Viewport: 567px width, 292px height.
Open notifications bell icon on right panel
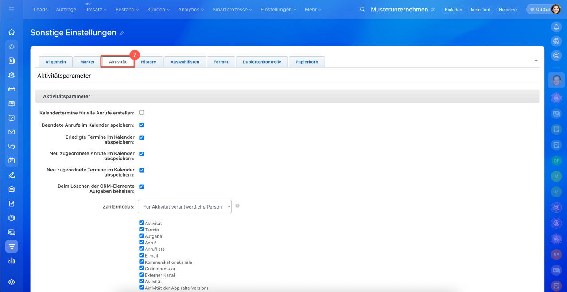point(556,27)
